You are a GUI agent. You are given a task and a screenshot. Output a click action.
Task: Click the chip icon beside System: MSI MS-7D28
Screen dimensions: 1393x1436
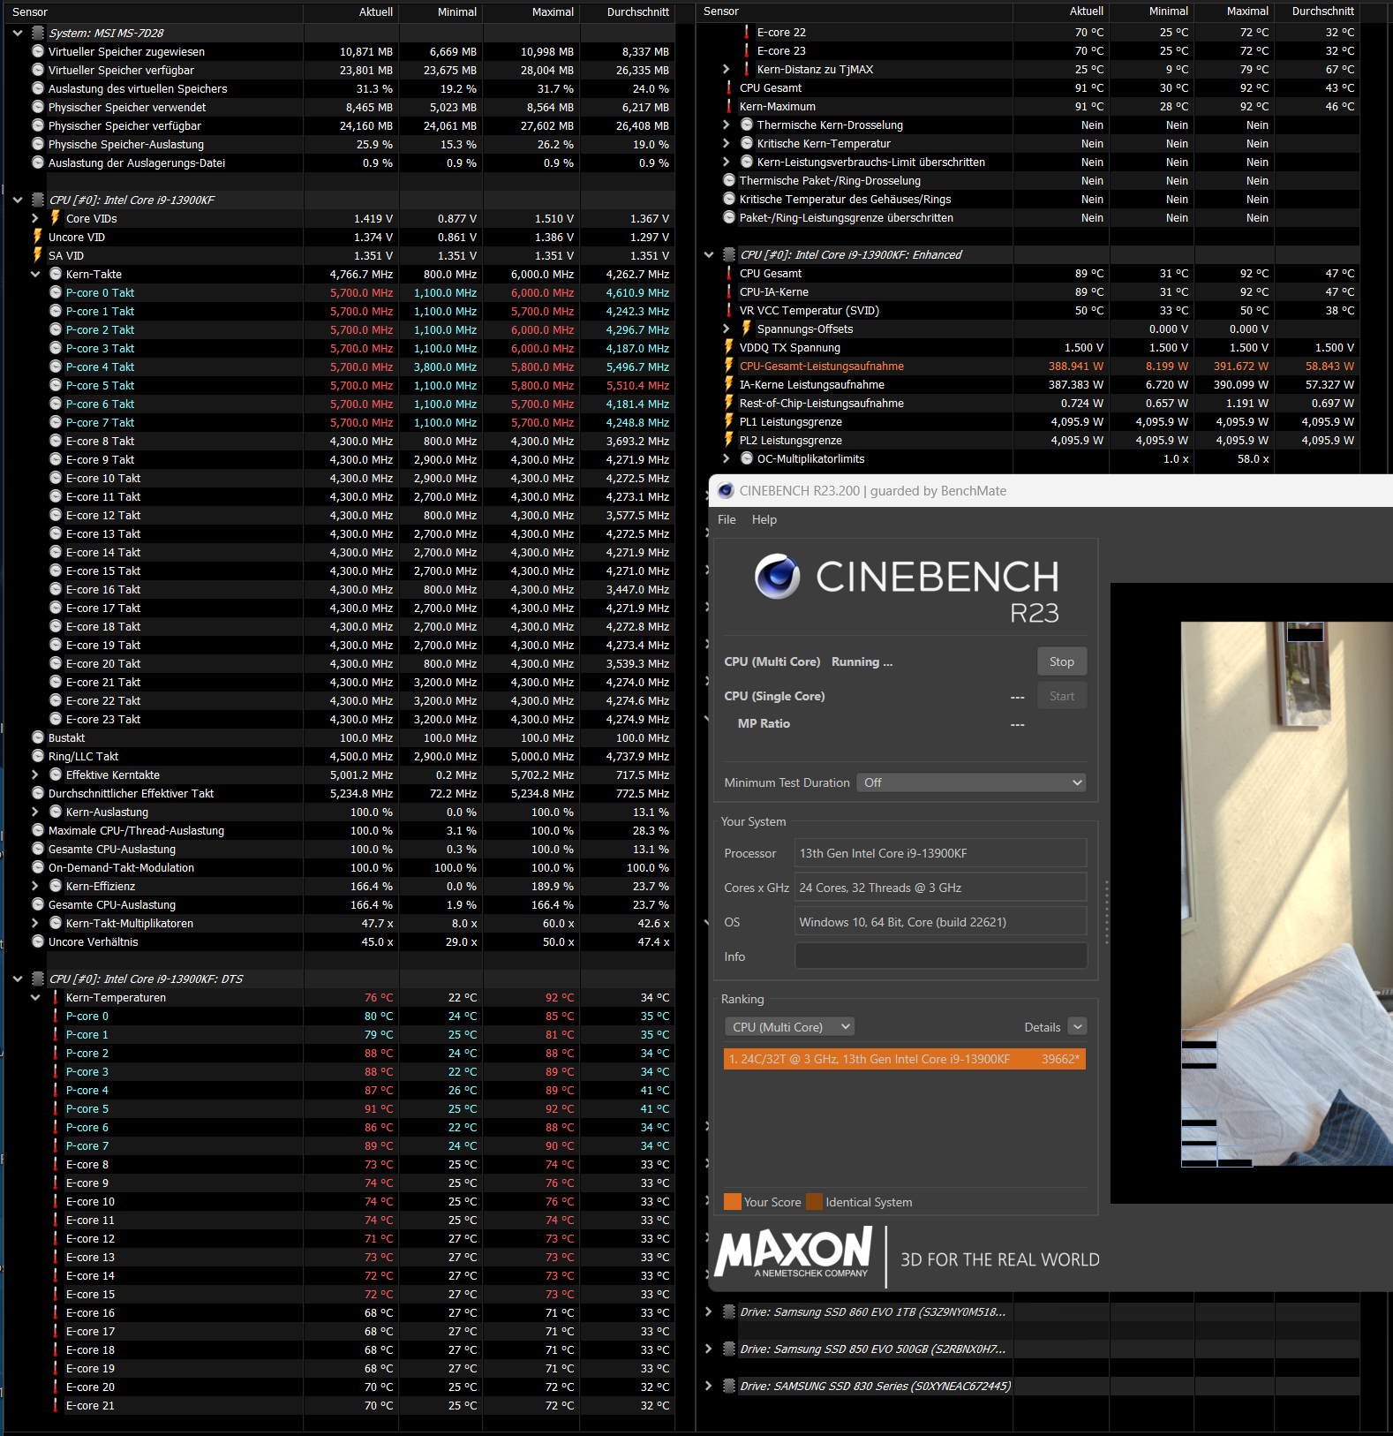click(38, 33)
